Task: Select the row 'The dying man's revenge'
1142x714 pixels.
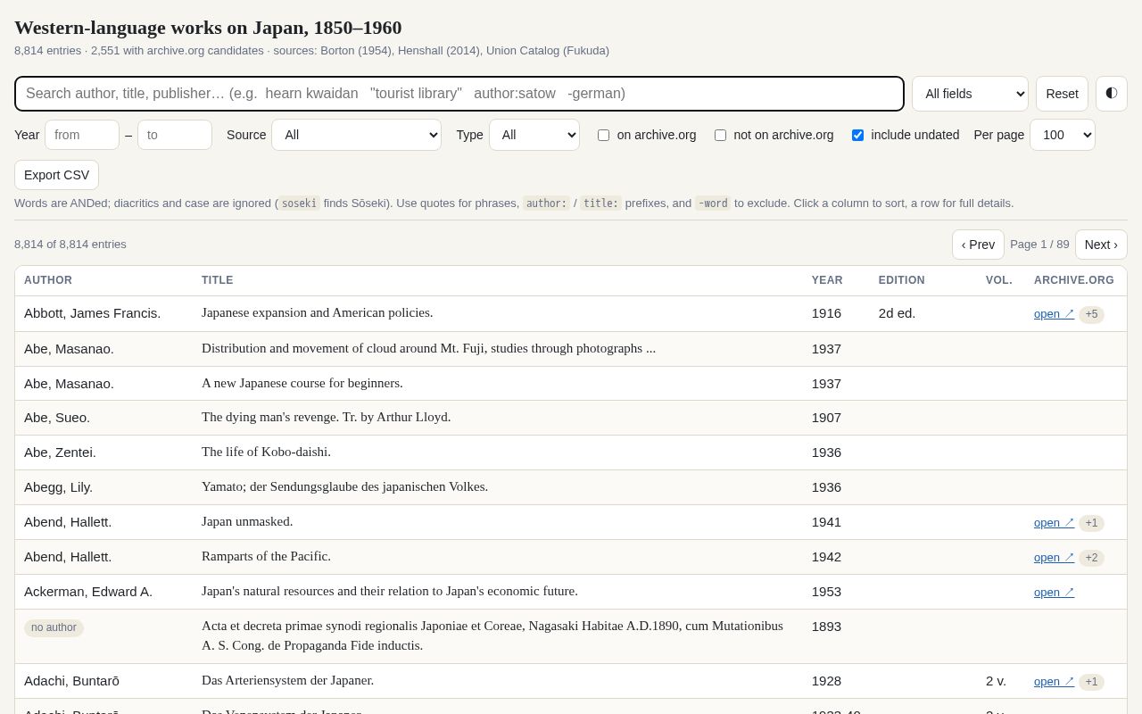Action: tap(571, 418)
